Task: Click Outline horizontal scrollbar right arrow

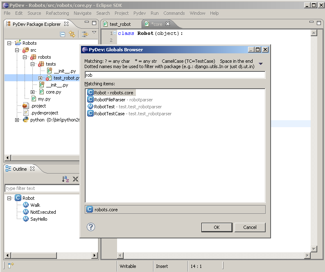Action: tap(95, 255)
